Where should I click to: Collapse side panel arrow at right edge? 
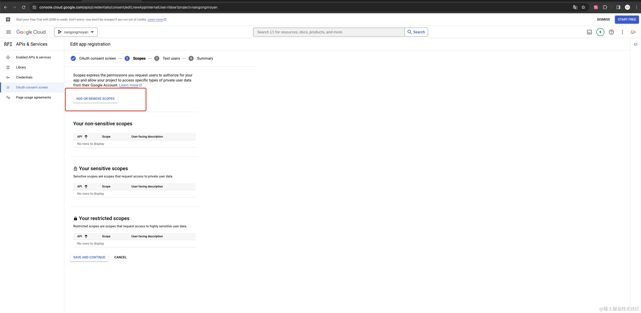(x=635, y=44)
